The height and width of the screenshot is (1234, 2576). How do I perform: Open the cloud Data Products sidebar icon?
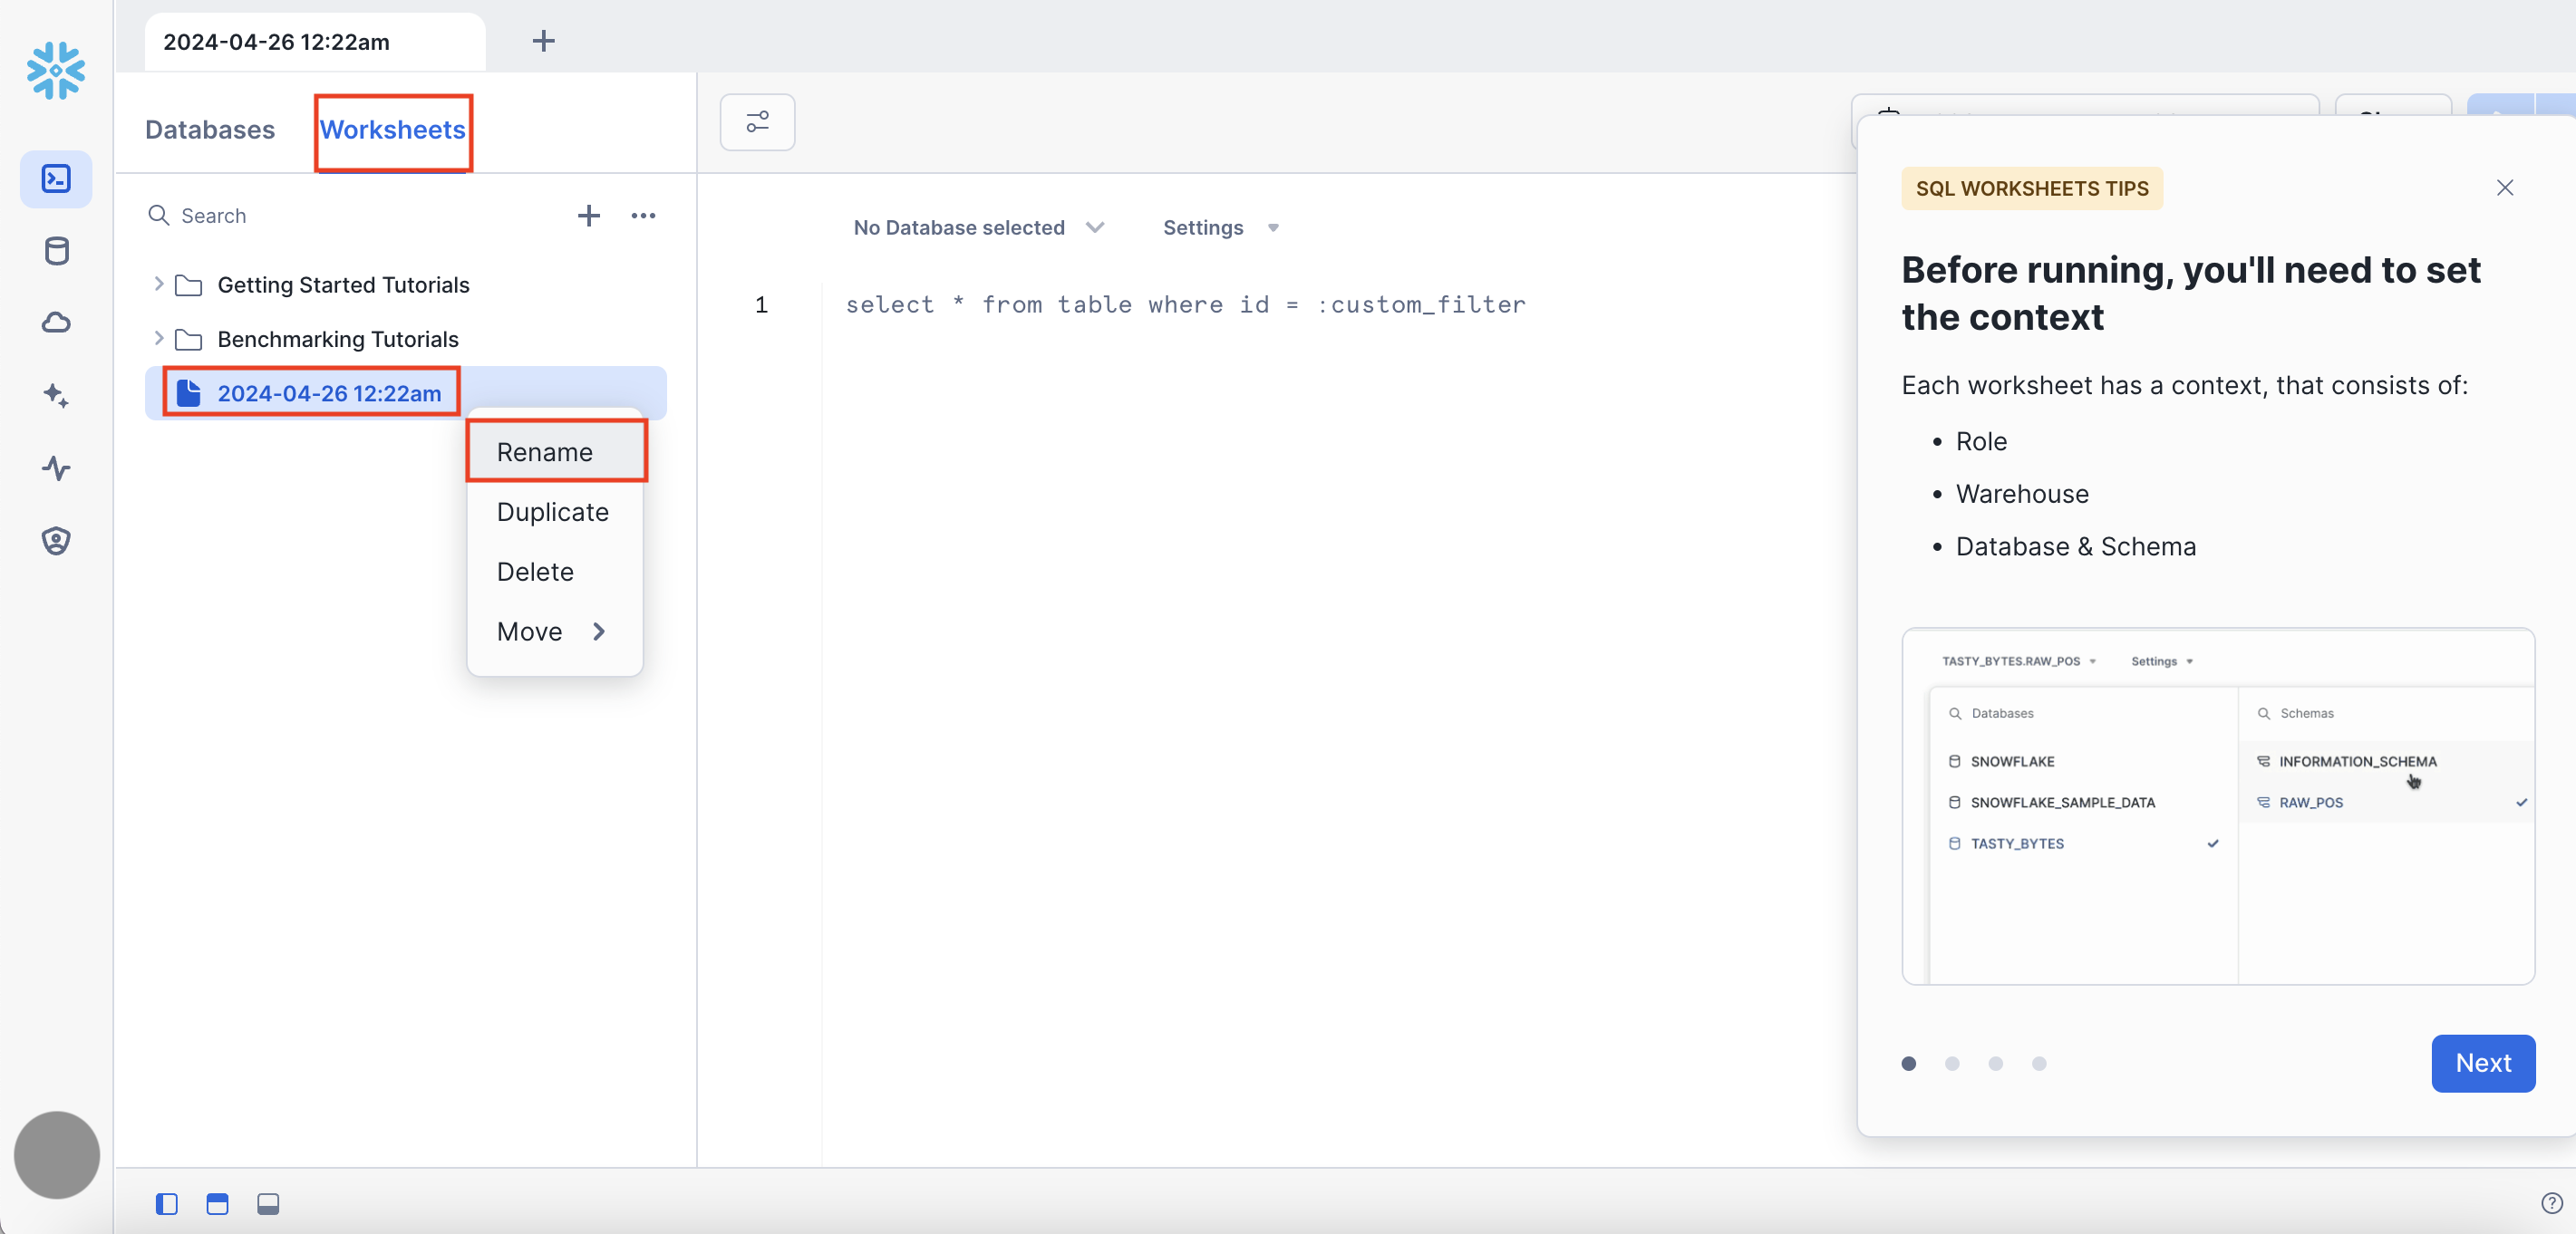(56, 323)
